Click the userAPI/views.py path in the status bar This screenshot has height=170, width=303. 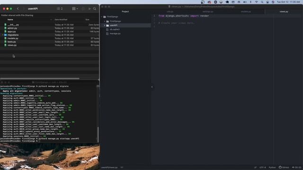pyautogui.click(x=109, y=168)
